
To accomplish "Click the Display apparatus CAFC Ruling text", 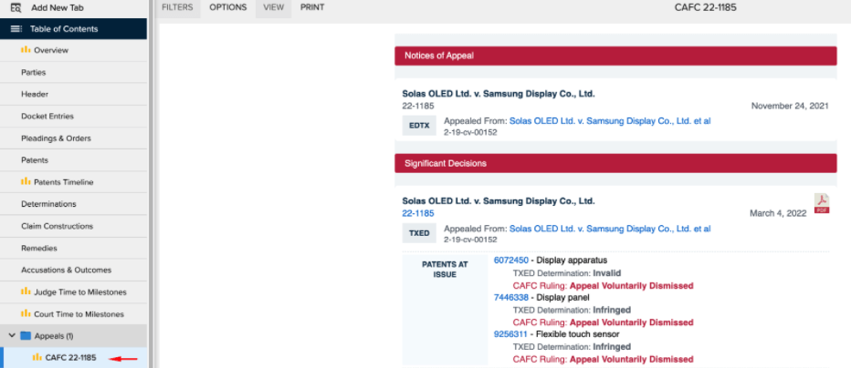I will [603, 285].
